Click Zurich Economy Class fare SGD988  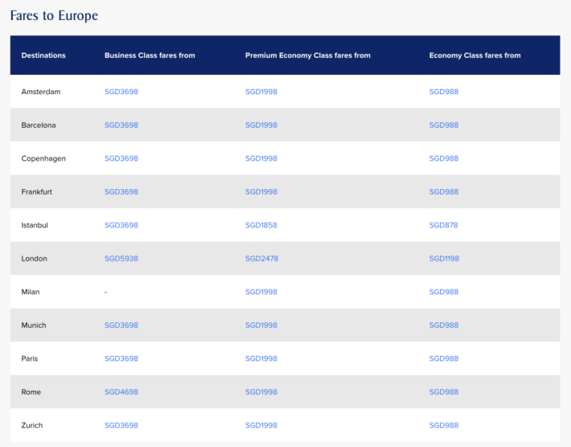pos(443,425)
